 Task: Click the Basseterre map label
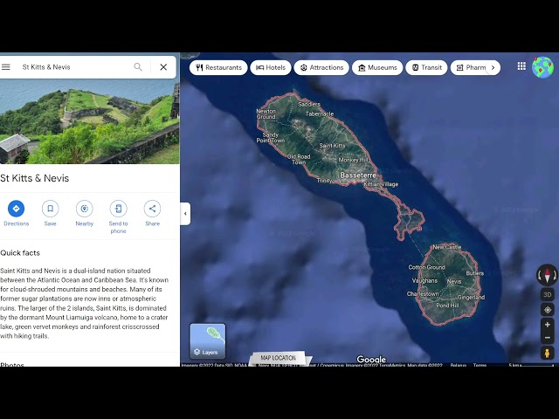coord(358,175)
